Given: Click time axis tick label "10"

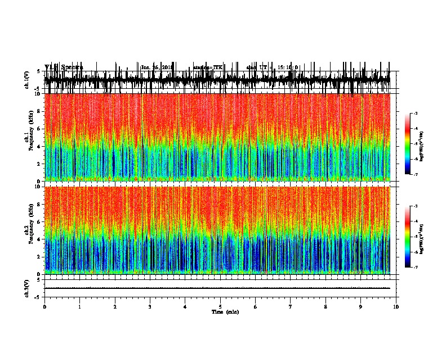Looking at the screenshot, I should (396, 307).
